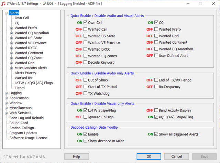Screen dimensions: 220x163
Task: Enable Start of TX Period alert
Action: (86, 87)
